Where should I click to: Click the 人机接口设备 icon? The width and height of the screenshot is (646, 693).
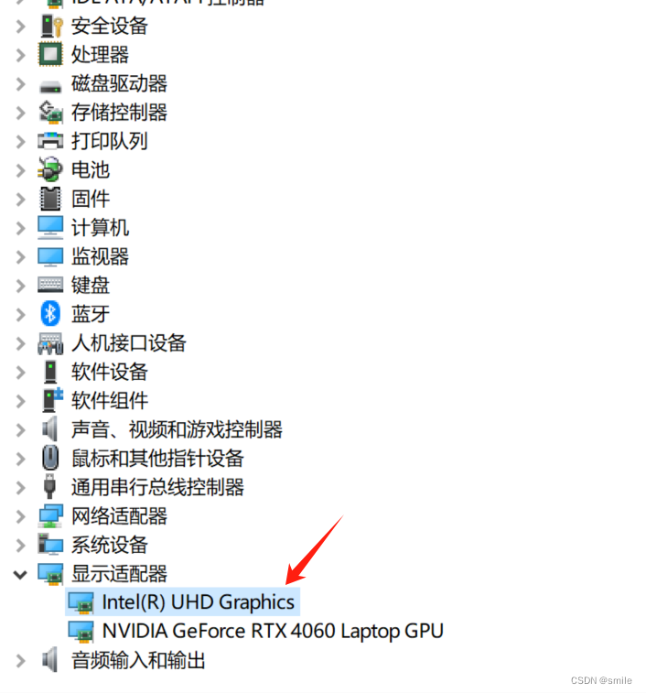[50, 343]
